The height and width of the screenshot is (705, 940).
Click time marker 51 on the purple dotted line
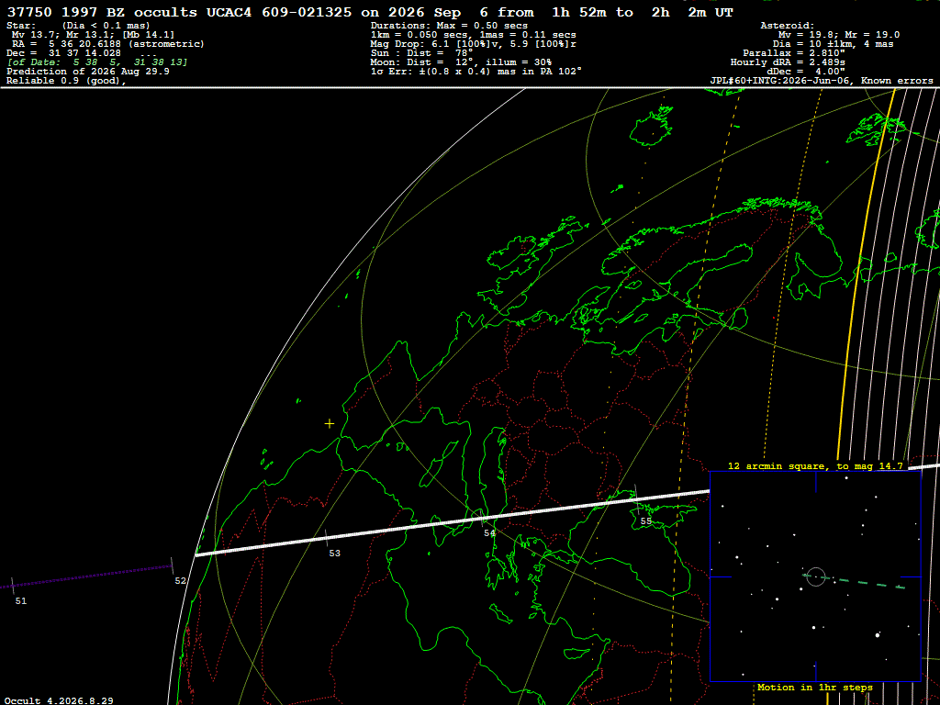(21, 600)
